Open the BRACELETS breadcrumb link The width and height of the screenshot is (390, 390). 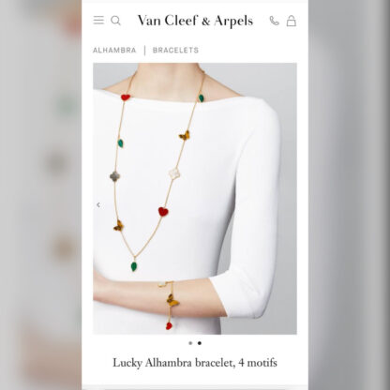(x=175, y=51)
